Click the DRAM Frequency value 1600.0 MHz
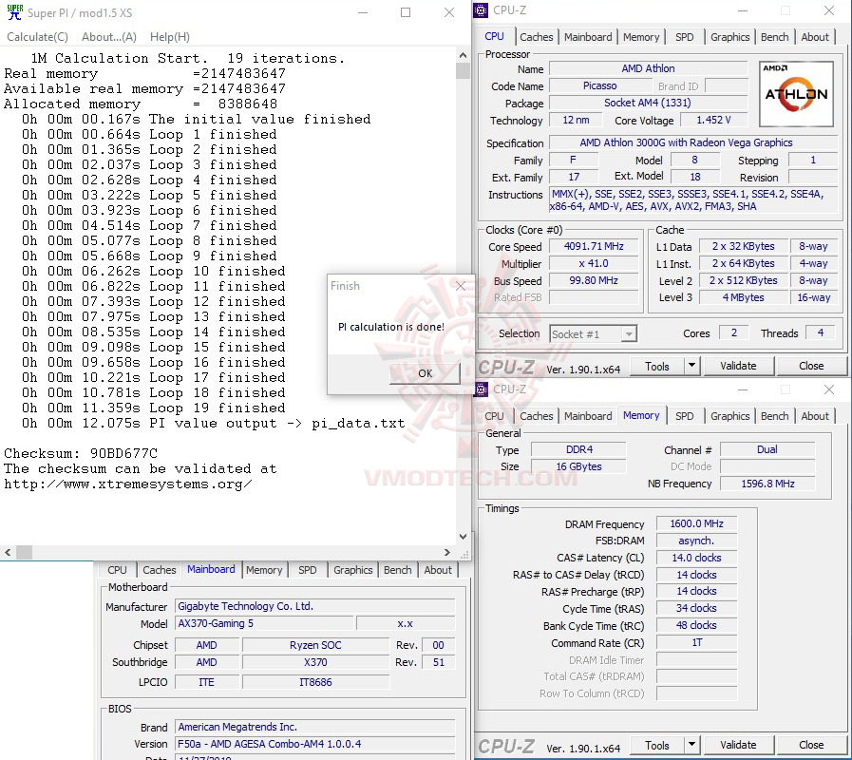 (x=696, y=523)
